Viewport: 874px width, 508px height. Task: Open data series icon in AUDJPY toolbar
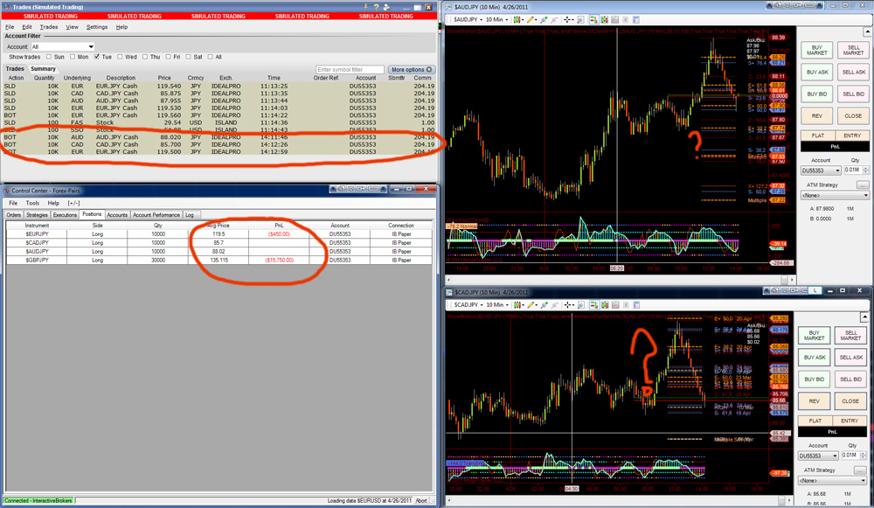[605, 19]
